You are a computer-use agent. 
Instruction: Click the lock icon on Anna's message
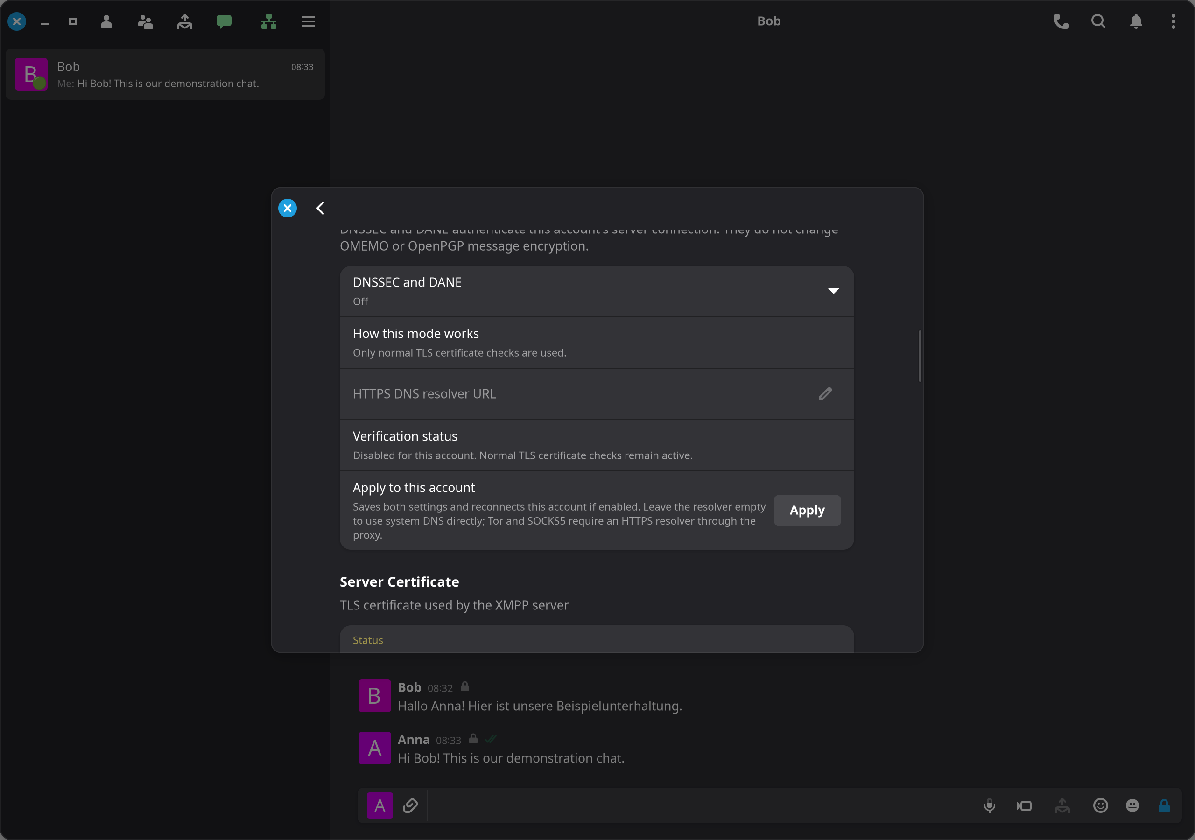[473, 739]
